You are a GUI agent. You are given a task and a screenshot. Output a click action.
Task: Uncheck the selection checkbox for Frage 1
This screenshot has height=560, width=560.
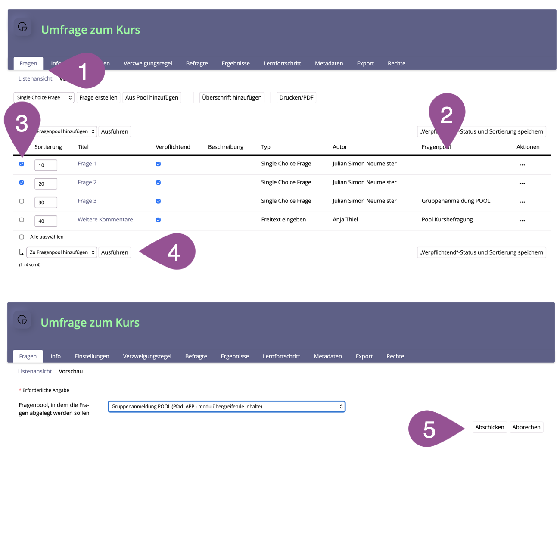tap(22, 164)
